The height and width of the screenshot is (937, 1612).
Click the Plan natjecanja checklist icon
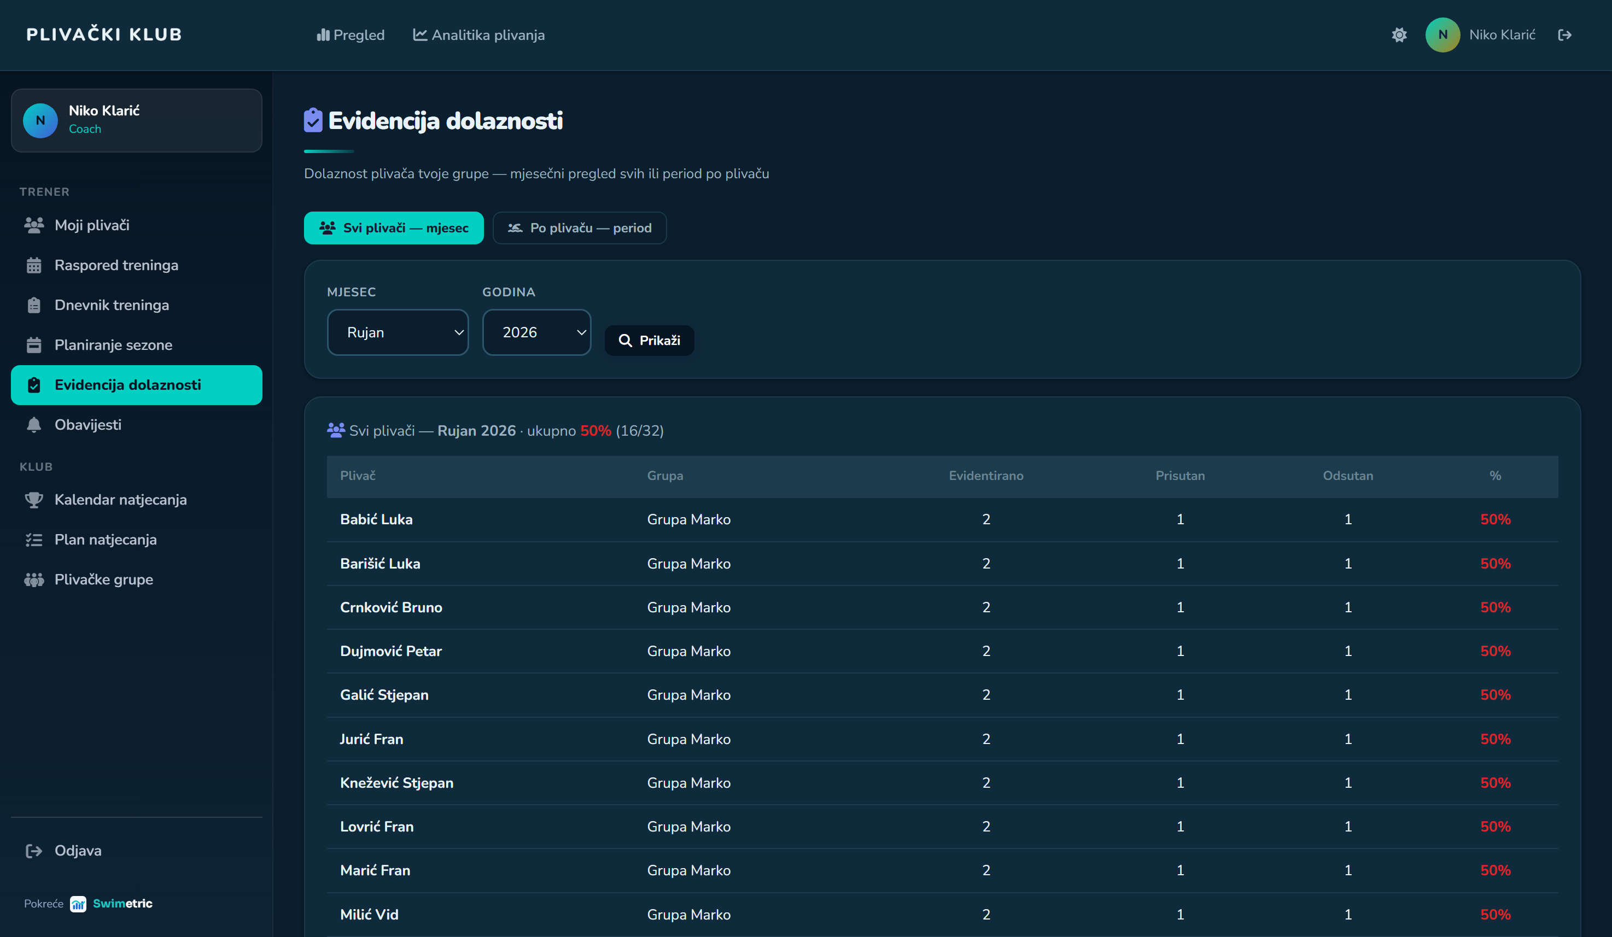(34, 540)
